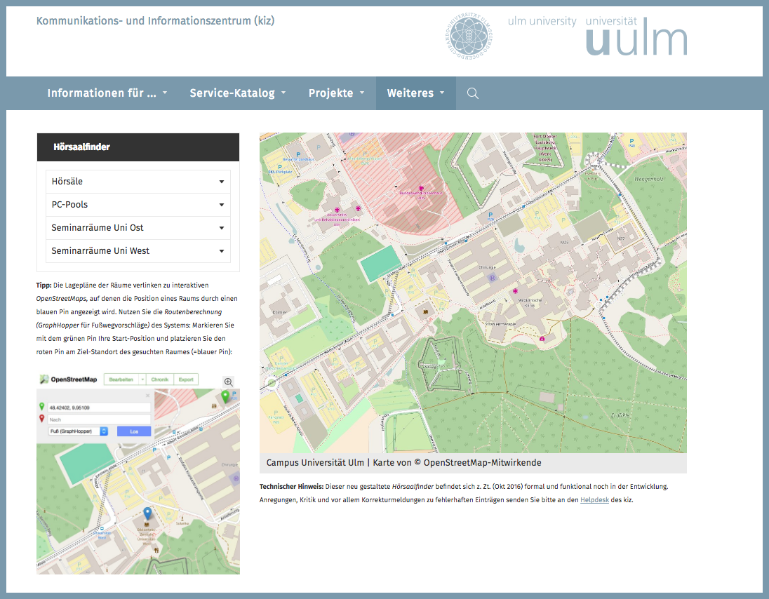Click the red destination pin beside Nach field

click(x=42, y=419)
